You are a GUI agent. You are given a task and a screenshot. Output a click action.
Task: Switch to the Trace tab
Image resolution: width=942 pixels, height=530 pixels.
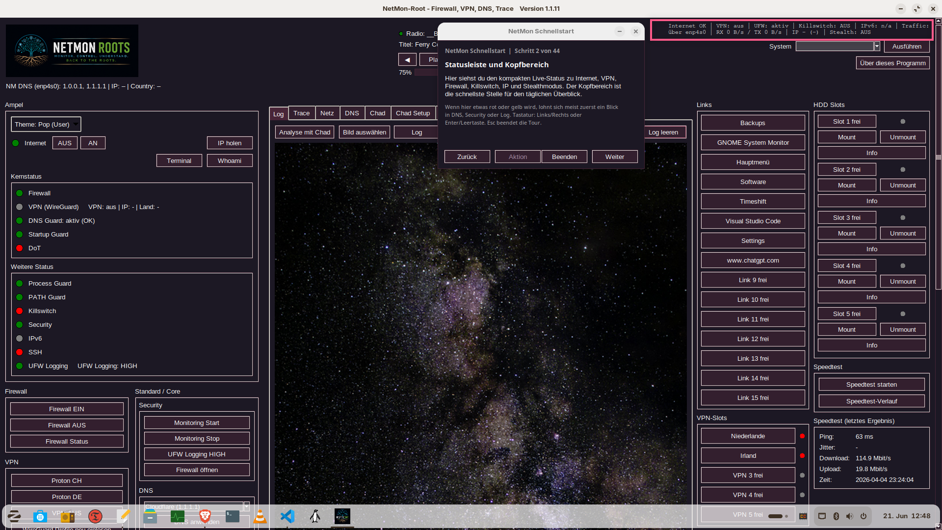[302, 113]
